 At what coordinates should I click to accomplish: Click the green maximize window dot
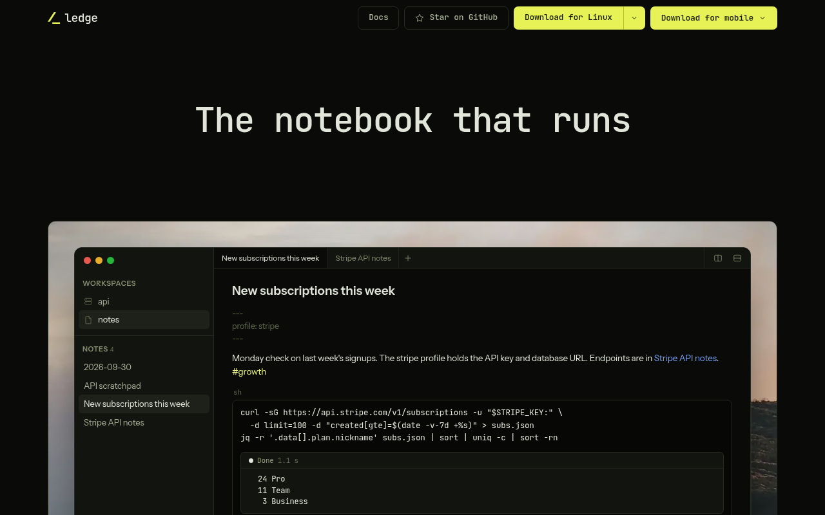pos(110,261)
